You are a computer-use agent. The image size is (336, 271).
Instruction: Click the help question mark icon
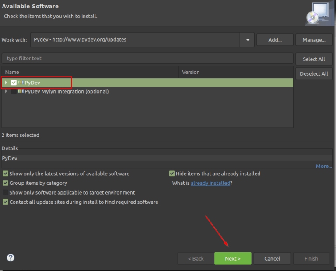coord(11,258)
